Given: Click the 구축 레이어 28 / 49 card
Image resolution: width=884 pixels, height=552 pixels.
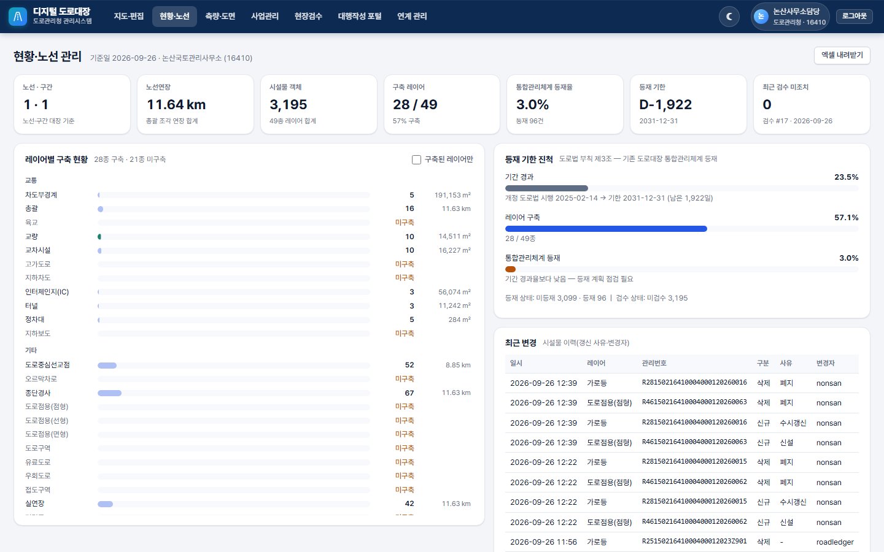Looking at the screenshot, I should click(442, 104).
